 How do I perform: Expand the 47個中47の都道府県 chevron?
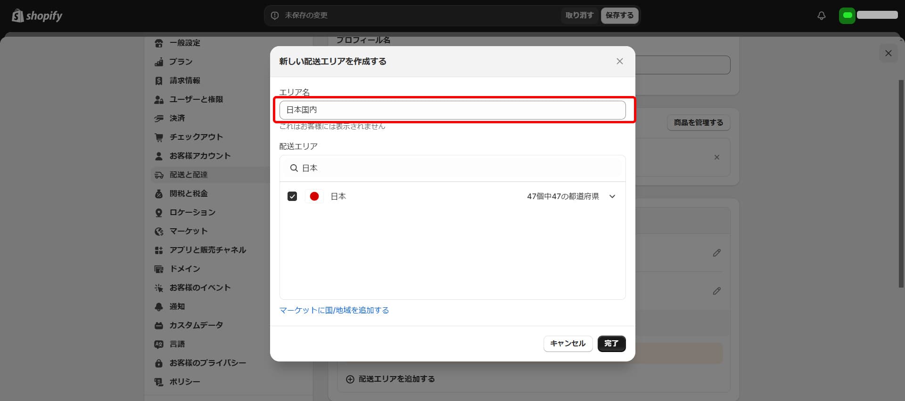[612, 196]
